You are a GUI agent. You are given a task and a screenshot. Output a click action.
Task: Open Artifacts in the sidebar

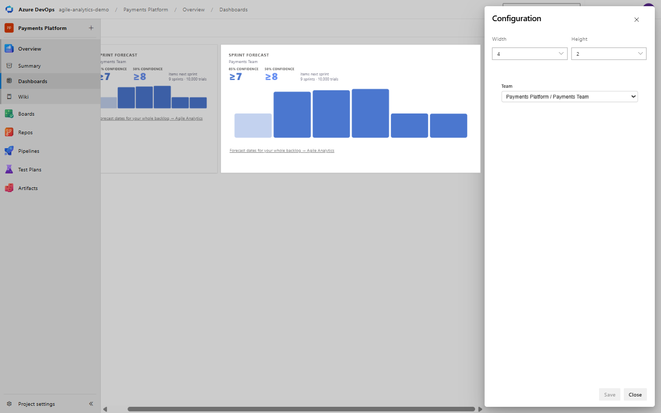50,188
